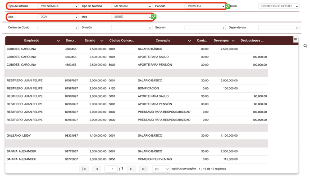The width and height of the screenshot is (310, 183).
Task: Open the Año dropdown showing 2024
Action: coord(58,17)
